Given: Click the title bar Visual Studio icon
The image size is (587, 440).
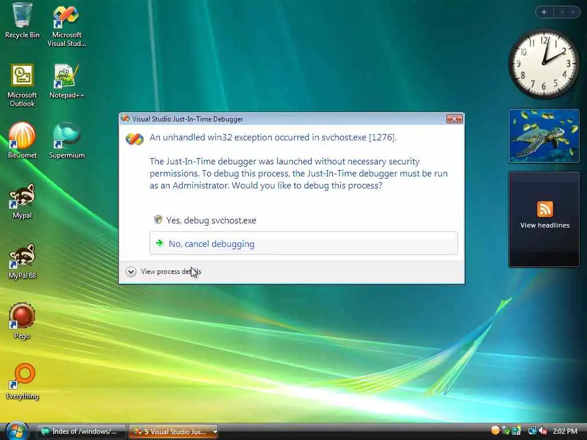Looking at the screenshot, I should tap(126, 119).
